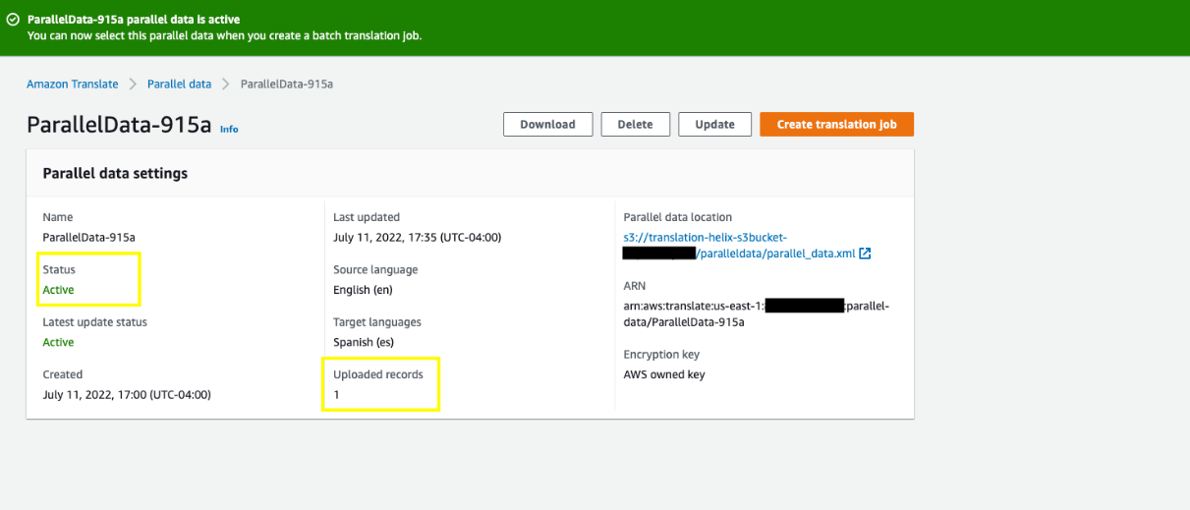Download the parallel data file
Image resolution: width=1190 pixels, height=510 pixels.
[x=547, y=125]
